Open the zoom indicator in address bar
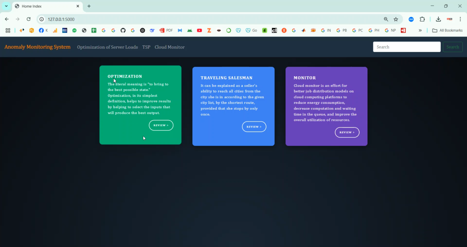 386,19
